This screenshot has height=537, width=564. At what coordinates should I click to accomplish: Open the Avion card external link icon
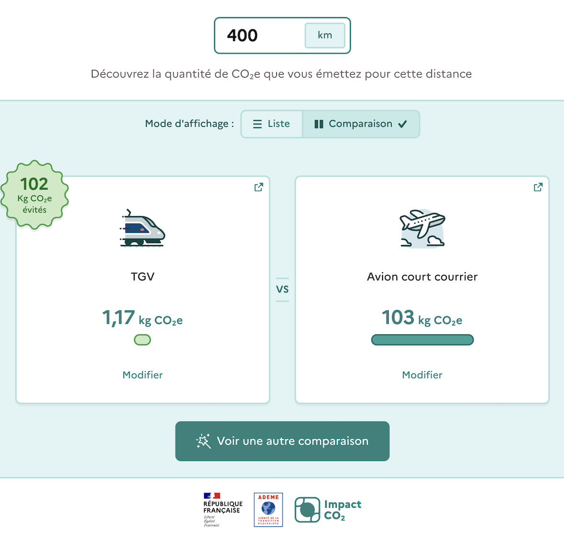click(x=538, y=187)
